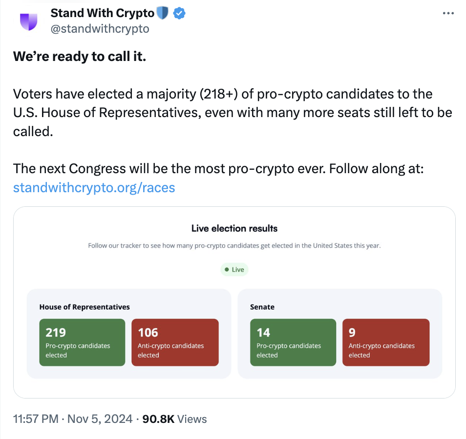Click the "Follow our tracker" subtitle text
466x439 pixels.
(x=234, y=245)
